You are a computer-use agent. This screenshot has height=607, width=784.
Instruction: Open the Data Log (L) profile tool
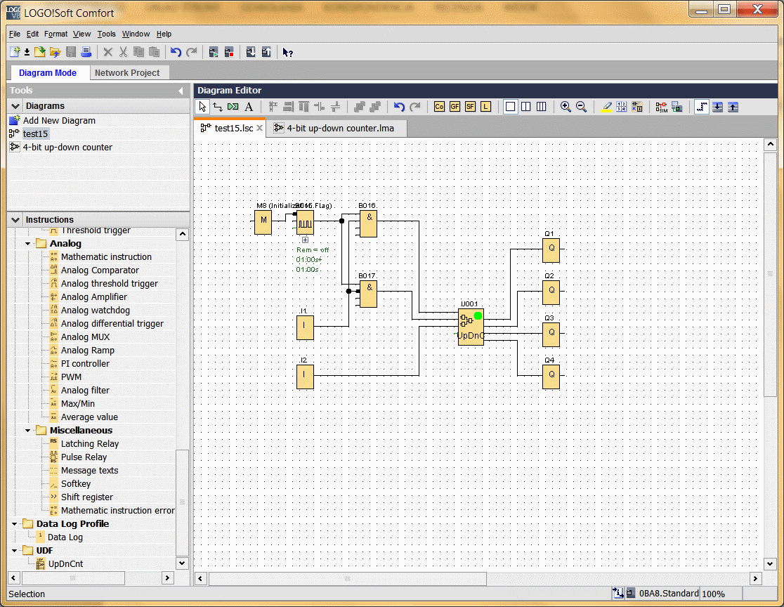485,107
